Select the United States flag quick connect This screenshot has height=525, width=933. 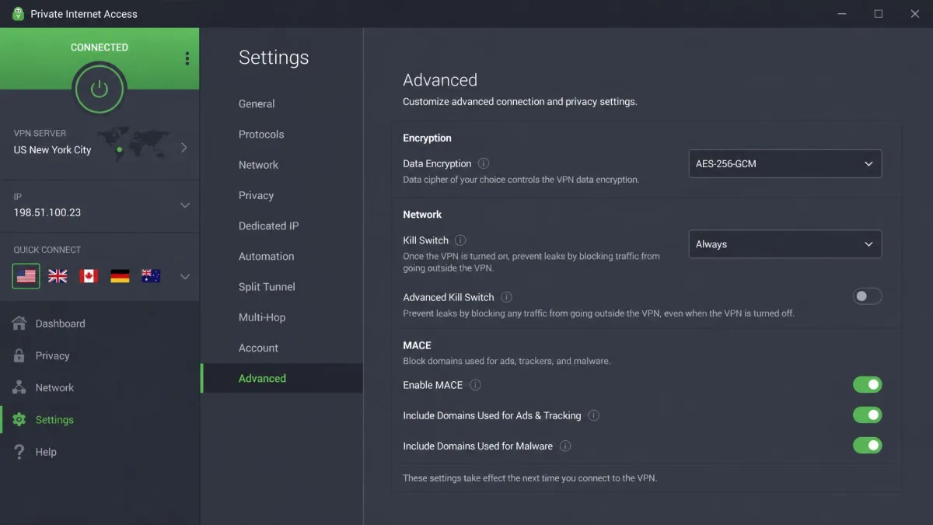26,276
